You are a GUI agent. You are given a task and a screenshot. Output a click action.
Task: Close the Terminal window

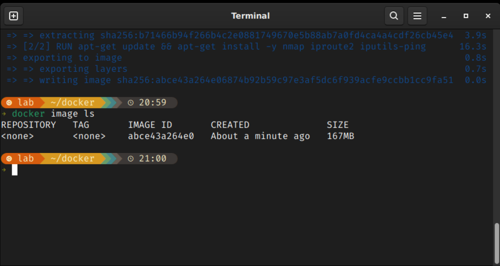488,16
